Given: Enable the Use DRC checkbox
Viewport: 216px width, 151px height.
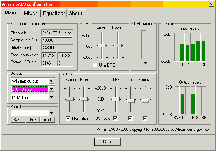Looking at the screenshot, I should [95, 65].
